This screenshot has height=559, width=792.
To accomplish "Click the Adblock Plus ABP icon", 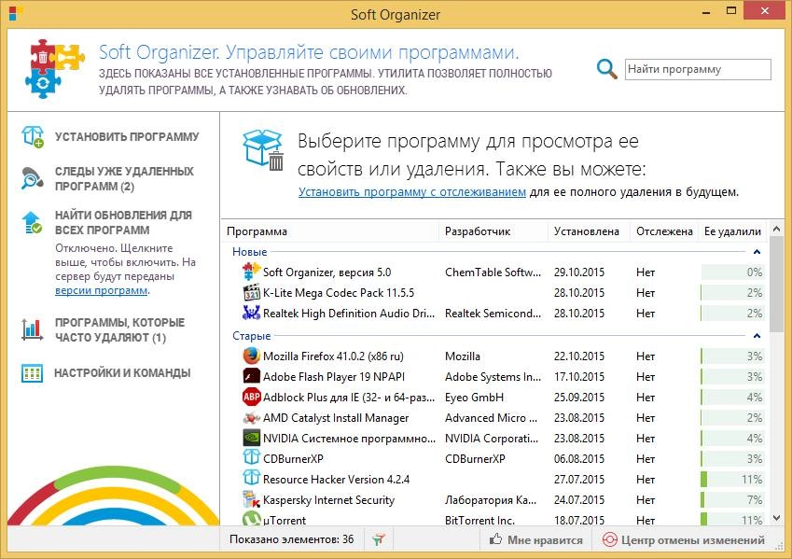I will pyautogui.click(x=251, y=398).
